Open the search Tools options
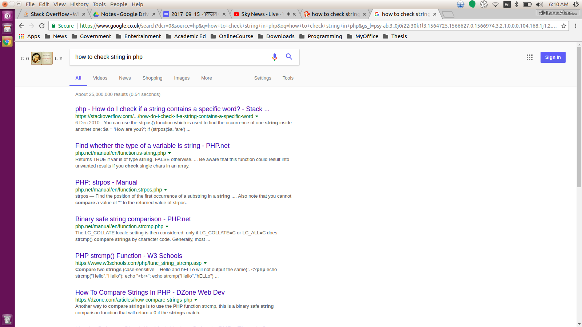This screenshot has width=582, height=327. tap(288, 78)
